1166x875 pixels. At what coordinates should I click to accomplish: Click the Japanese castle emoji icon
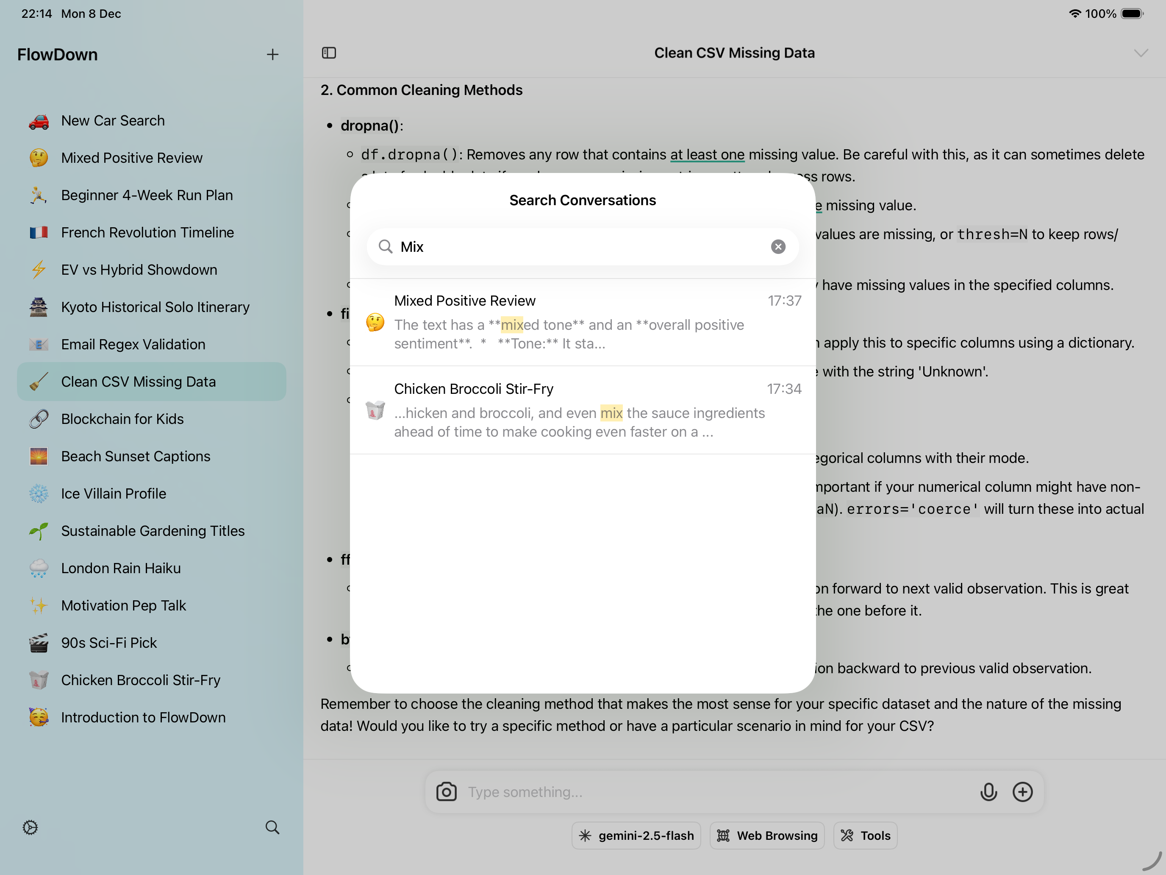pyautogui.click(x=39, y=307)
